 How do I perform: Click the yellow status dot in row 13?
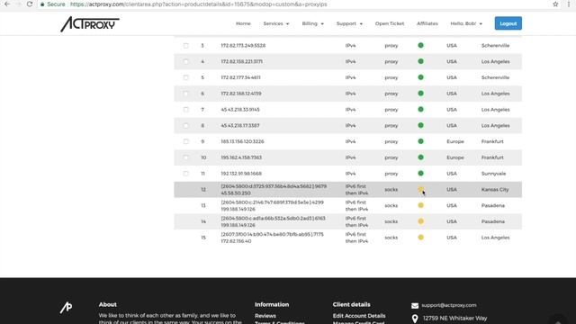(420, 205)
